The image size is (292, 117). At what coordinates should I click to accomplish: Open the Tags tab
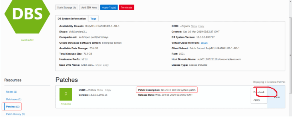[x=93, y=19]
